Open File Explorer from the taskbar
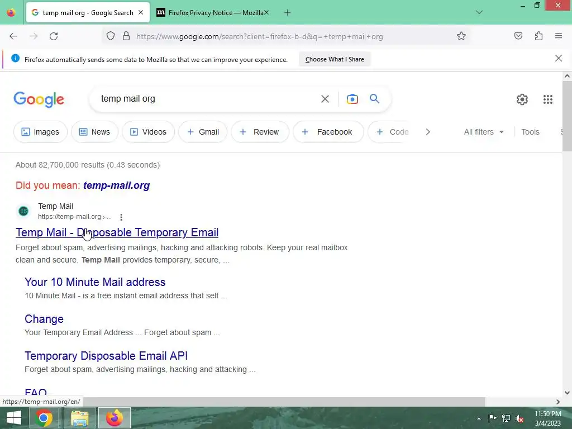 (x=79, y=418)
